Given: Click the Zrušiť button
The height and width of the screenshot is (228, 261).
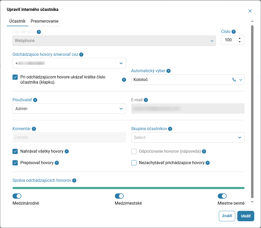Looking at the screenshot, I should (x=227, y=216).
